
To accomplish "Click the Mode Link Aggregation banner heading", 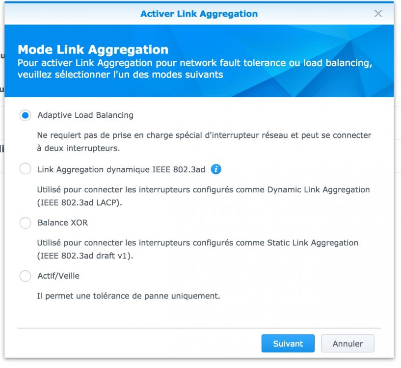I will (x=93, y=50).
